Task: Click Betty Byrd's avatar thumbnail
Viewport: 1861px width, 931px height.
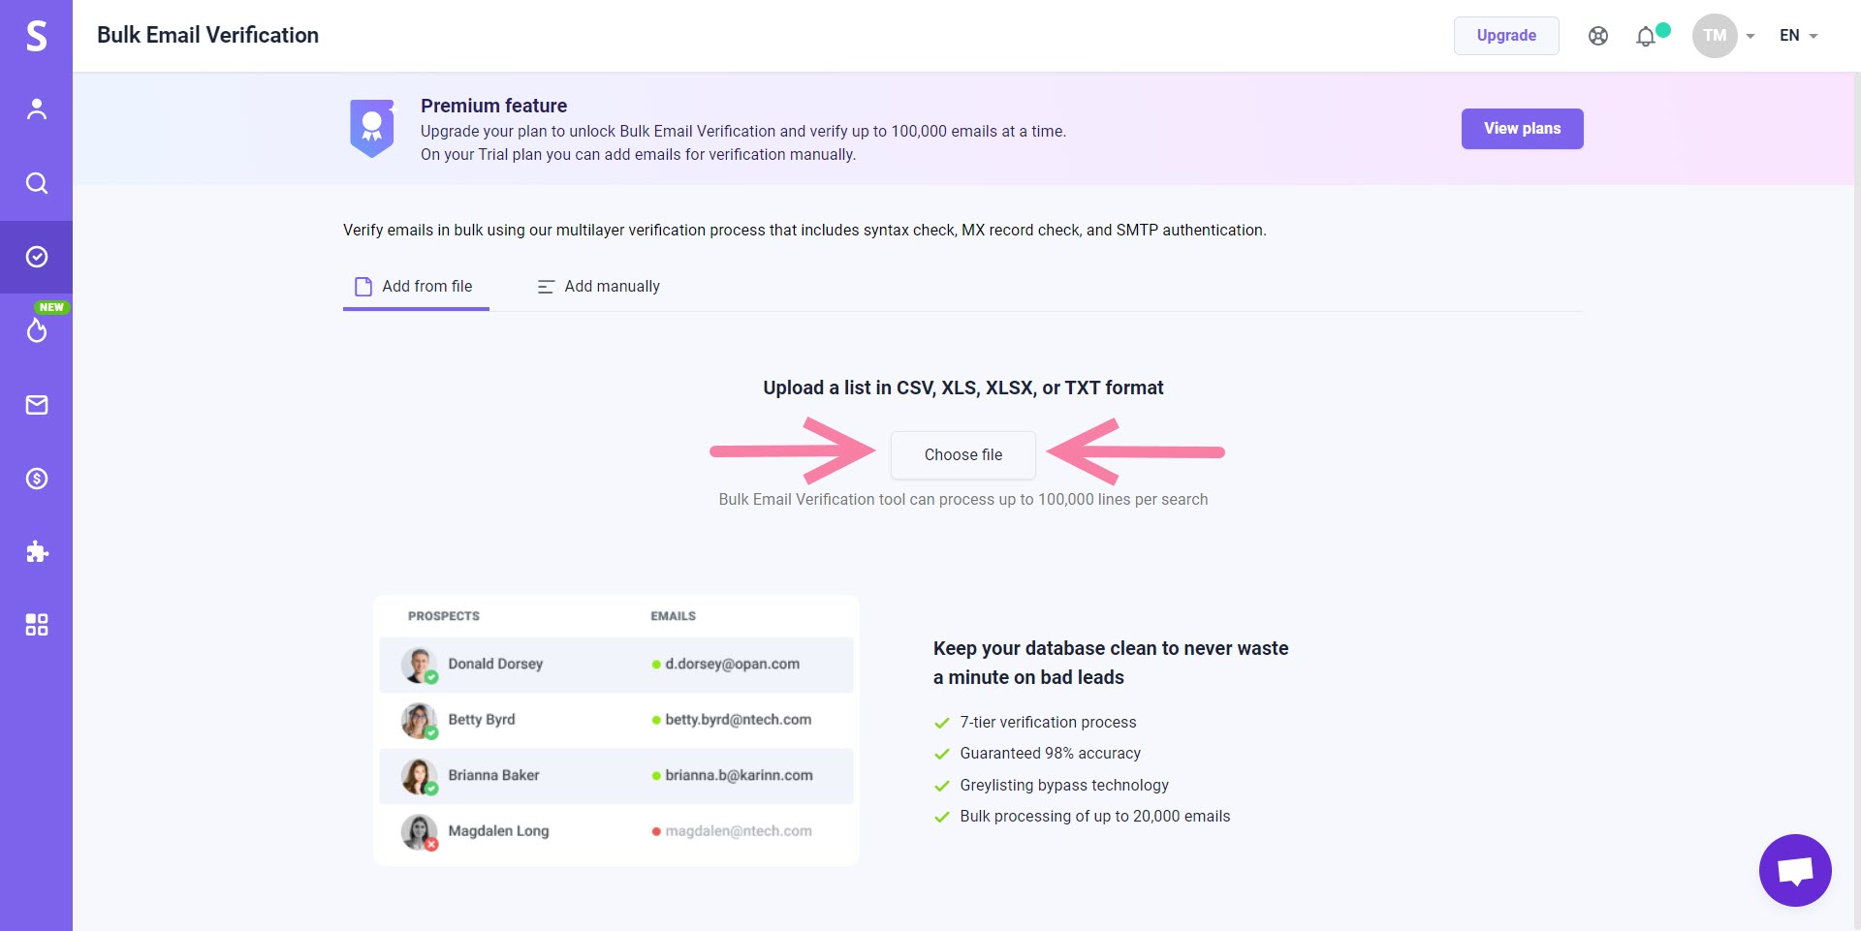Action: [x=419, y=721]
